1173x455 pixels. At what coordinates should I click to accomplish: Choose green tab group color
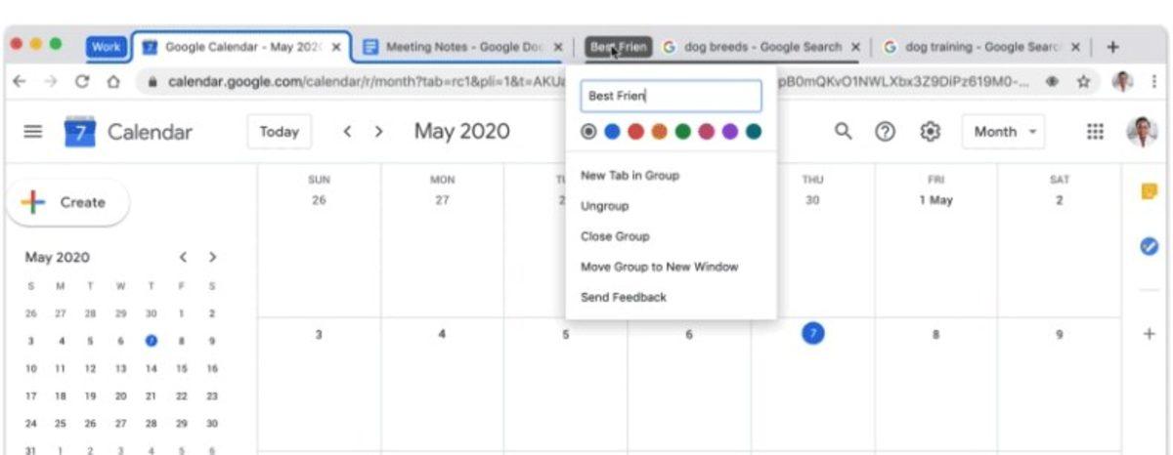point(682,132)
